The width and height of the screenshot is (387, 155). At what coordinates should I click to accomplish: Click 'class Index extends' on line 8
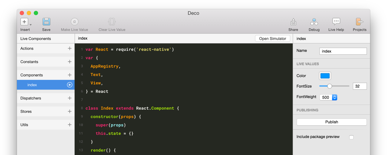tap(110, 108)
